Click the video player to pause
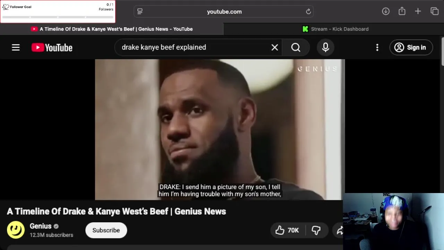444x250 pixels. coord(220,130)
